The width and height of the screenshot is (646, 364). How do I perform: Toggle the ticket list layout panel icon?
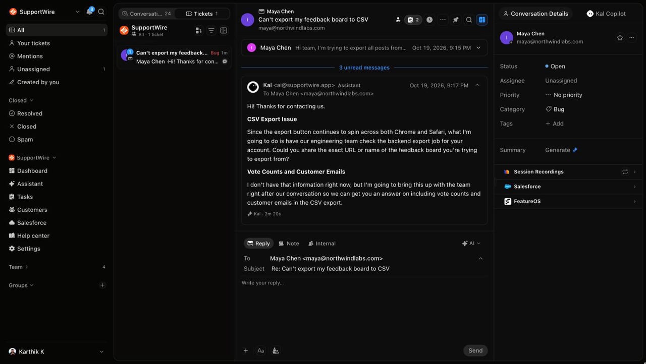pos(224,31)
